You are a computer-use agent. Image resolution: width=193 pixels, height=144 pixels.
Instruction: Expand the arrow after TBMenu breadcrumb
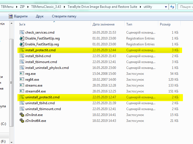pos(17,7)
